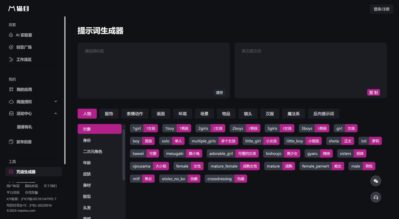Viewport: 399px width, 219px height.
Task: Select the 二次元角色 category
Action: [x=92, y=151]
